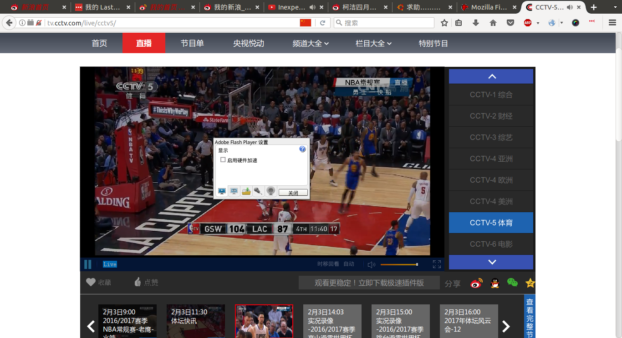Switch to the CCTV-6 电影 channel
The width and height of the screenshot is (622, 338).
[x=491, y=244]
